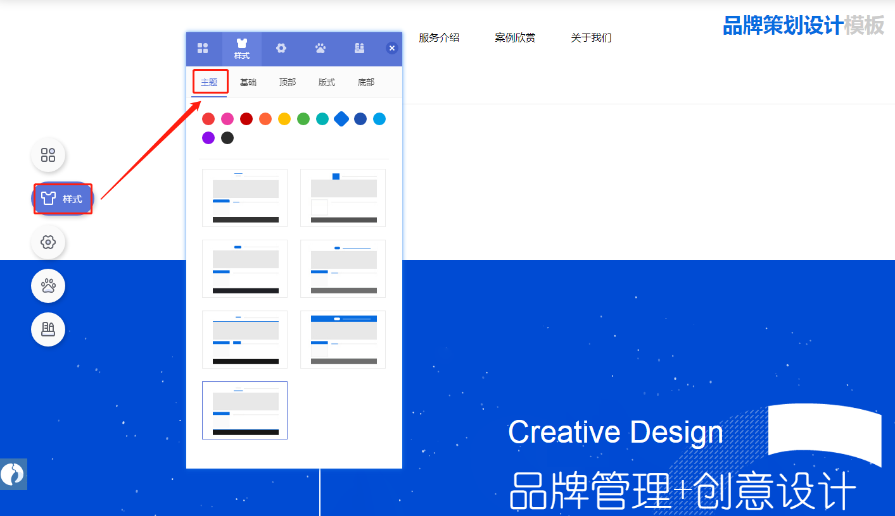This screenshot has height=516, width=895.
Task: Select the black theme color swatch
Action: click(x=227, y=138)
